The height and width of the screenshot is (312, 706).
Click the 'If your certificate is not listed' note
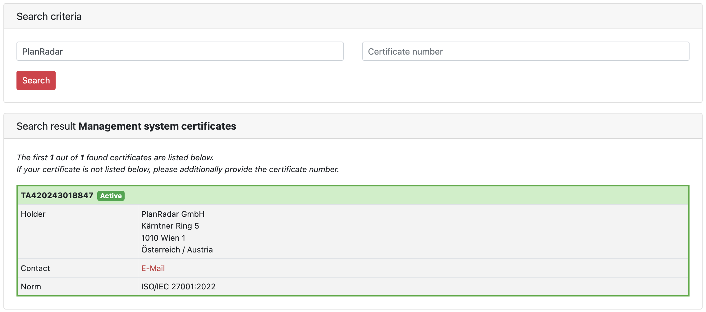tap(177, 169)
